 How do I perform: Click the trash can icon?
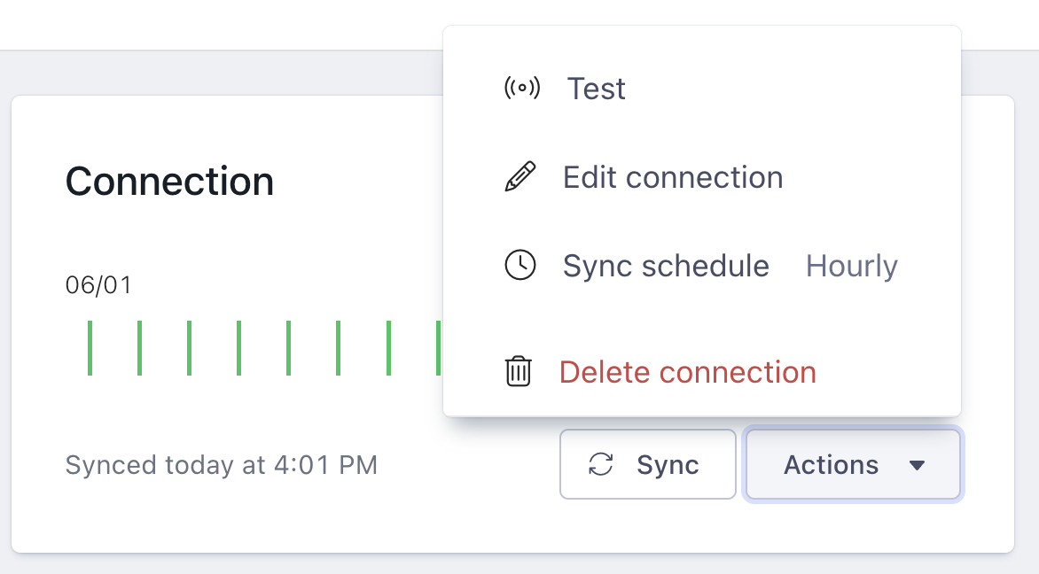(518, 371)
